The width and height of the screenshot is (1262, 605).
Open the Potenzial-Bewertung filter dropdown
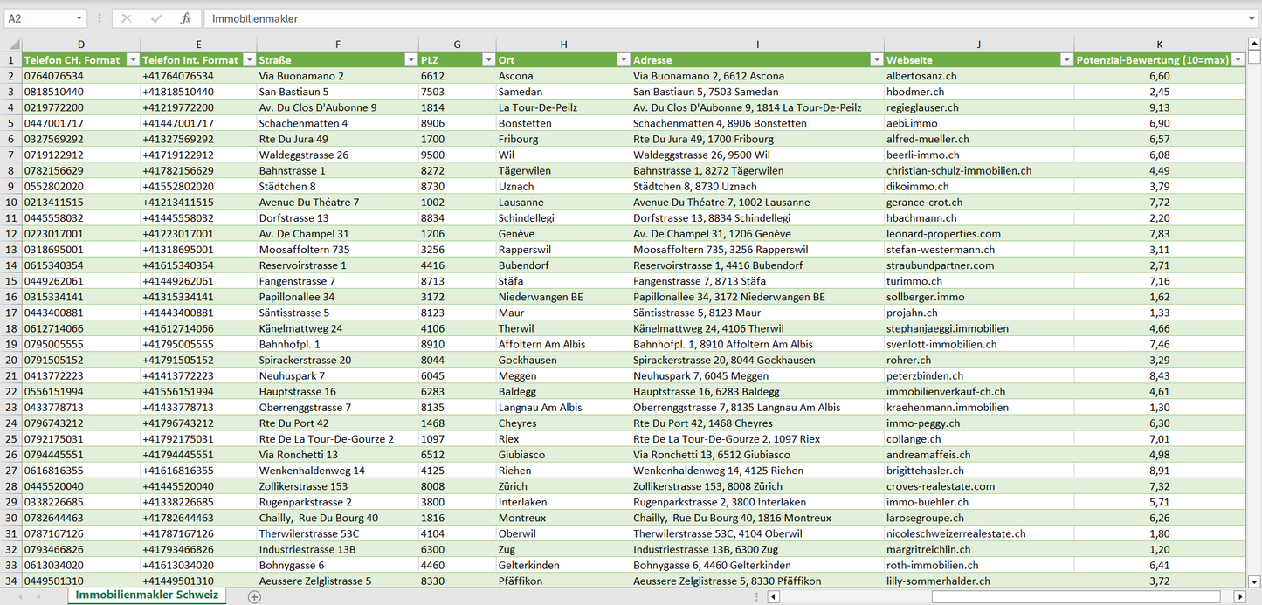(1237, 60)
